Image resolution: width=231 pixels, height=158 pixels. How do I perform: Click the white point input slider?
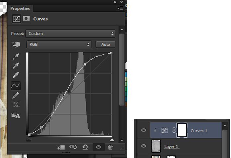[x=112, y=139]
